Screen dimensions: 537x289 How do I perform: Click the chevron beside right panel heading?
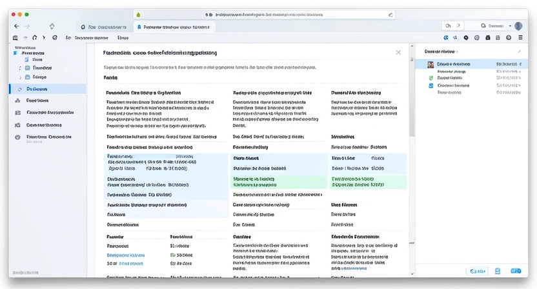tap(457, 52)
